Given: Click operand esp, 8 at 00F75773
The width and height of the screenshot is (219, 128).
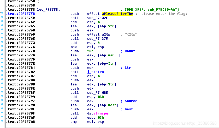Looking at the screenshot, I should point(93,43).
